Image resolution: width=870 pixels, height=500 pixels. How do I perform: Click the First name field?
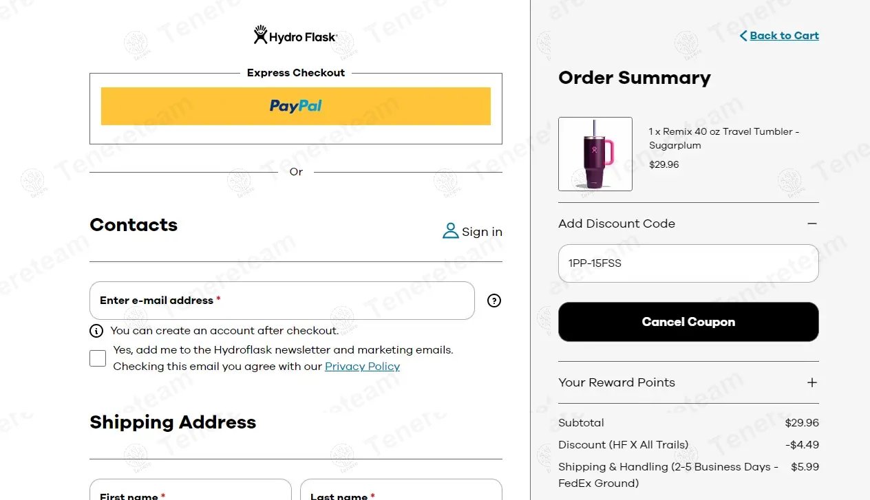(191, 491)
